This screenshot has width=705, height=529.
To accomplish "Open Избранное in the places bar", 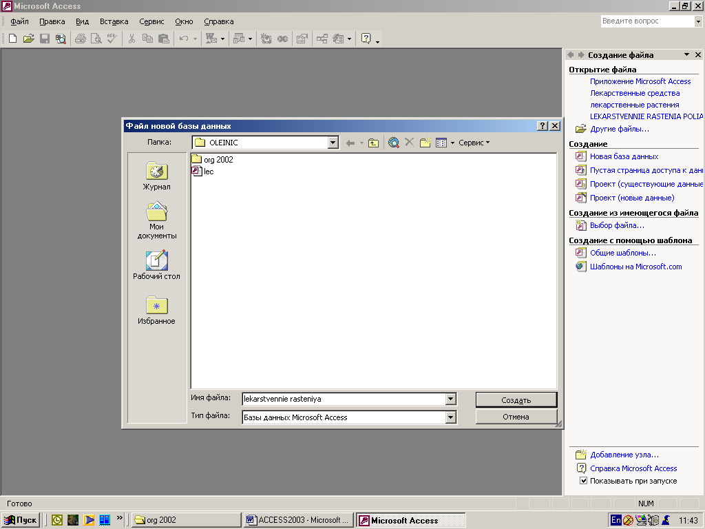I will pos(156,311).
